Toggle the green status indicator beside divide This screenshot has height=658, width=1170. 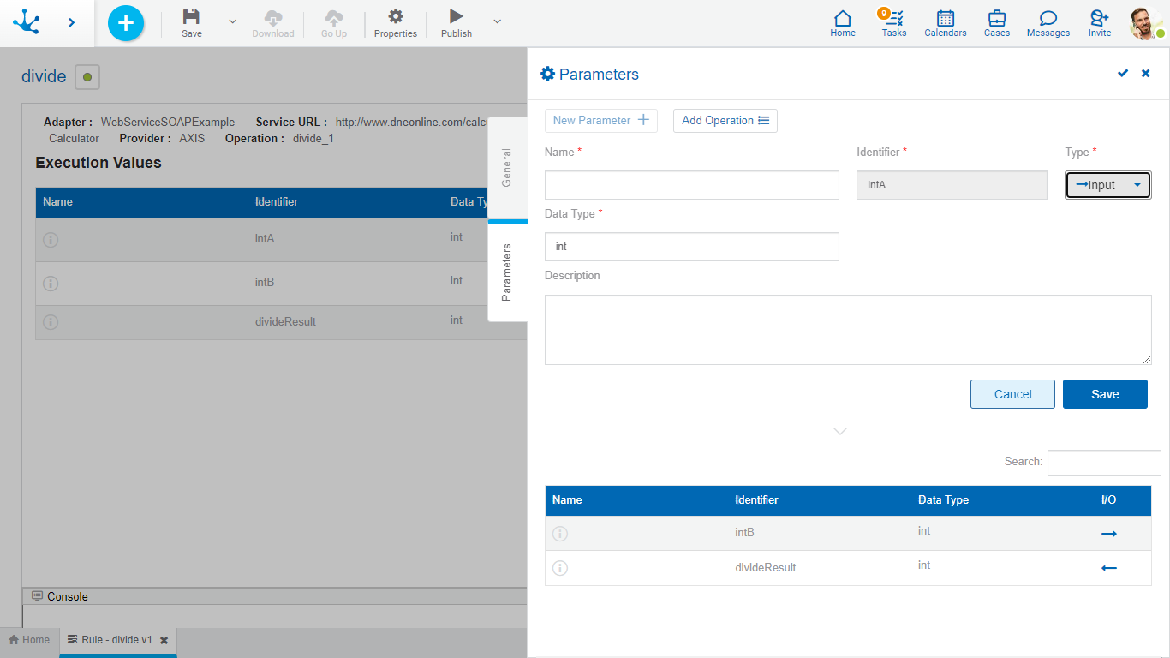pyautogui.click(x=87, y=77)
